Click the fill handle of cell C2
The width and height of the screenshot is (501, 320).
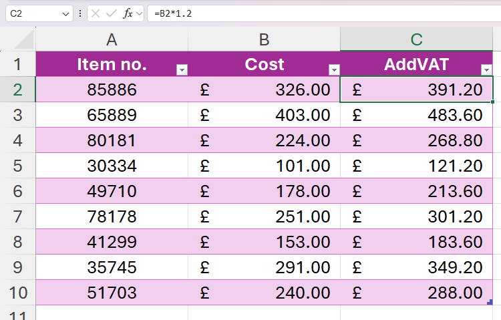(493, 102)
